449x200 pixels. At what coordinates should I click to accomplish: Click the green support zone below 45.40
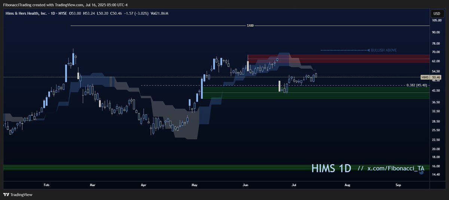tap(315, 93)
